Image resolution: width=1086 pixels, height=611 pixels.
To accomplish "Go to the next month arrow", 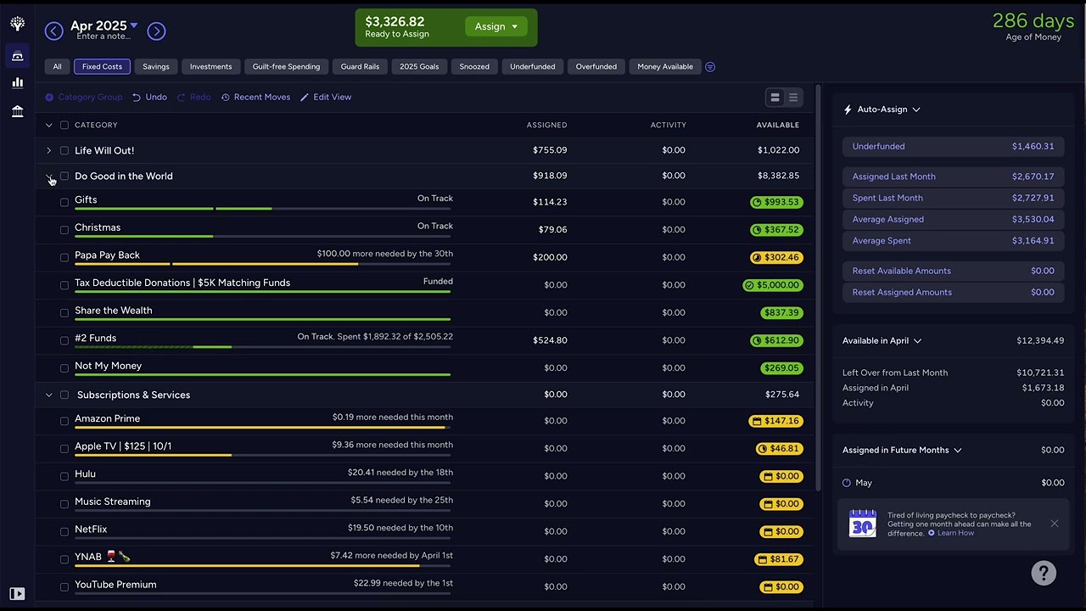I will click(156, 31).
